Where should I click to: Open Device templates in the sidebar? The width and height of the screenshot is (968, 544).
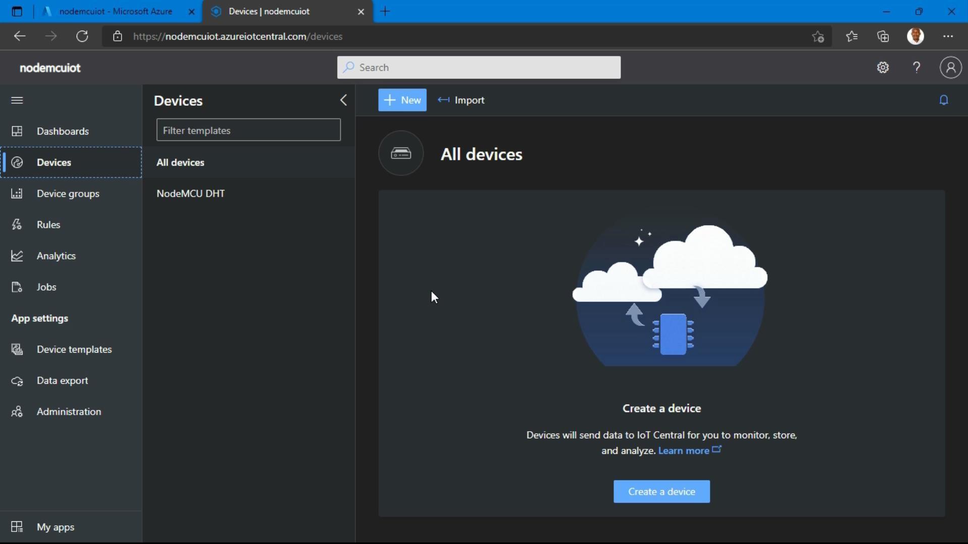point(75,349)
